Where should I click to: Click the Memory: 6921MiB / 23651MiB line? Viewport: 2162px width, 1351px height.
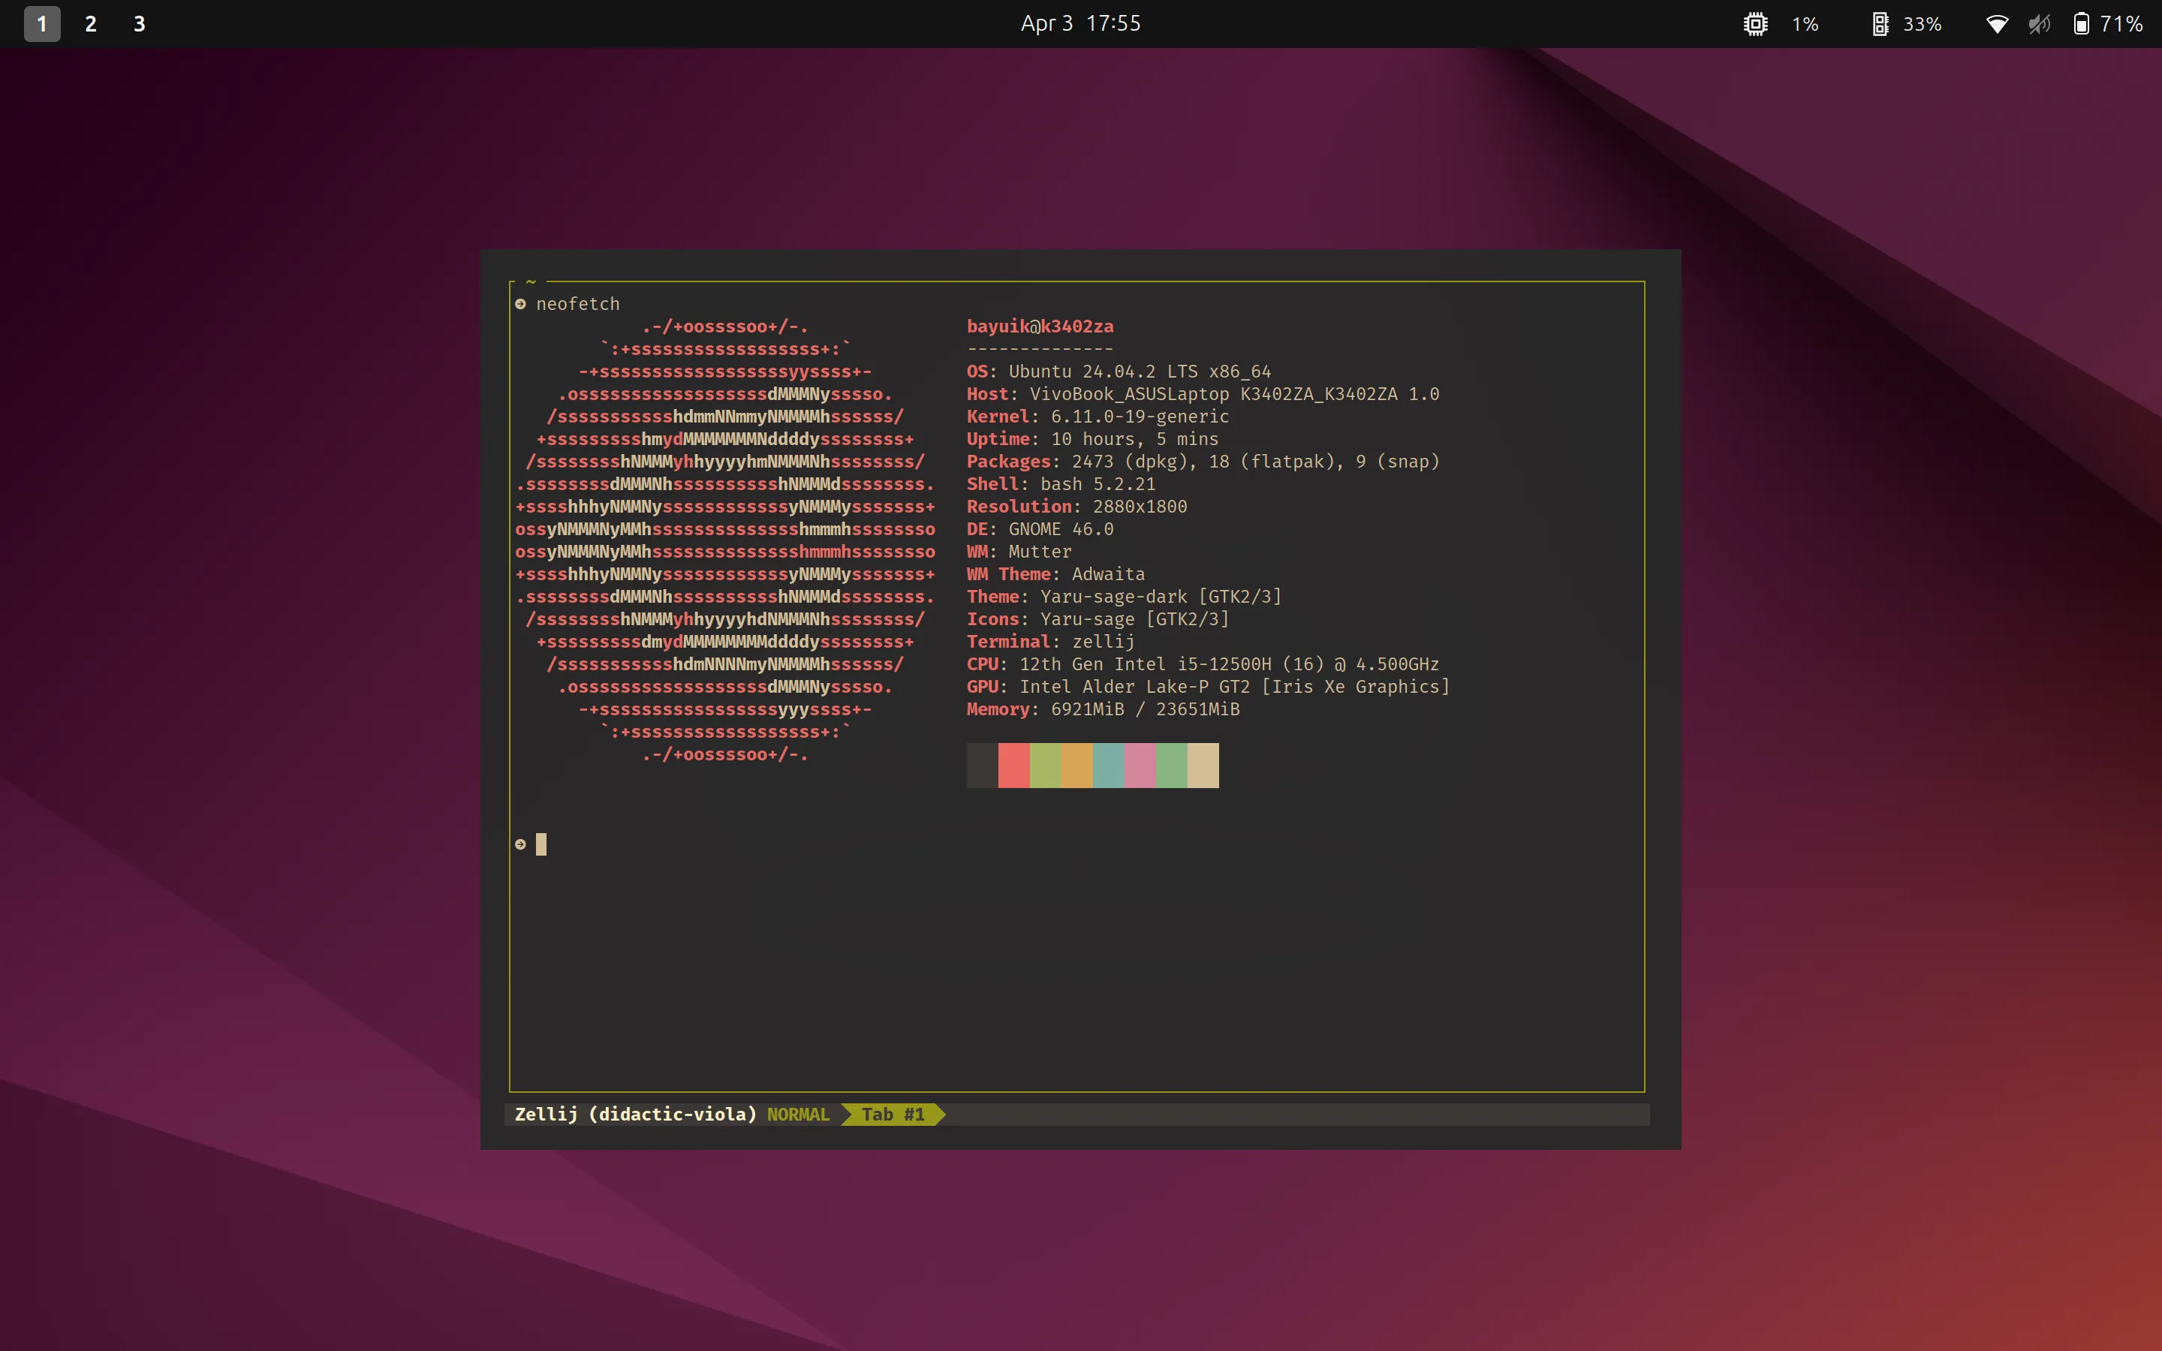click(1103, 709)
